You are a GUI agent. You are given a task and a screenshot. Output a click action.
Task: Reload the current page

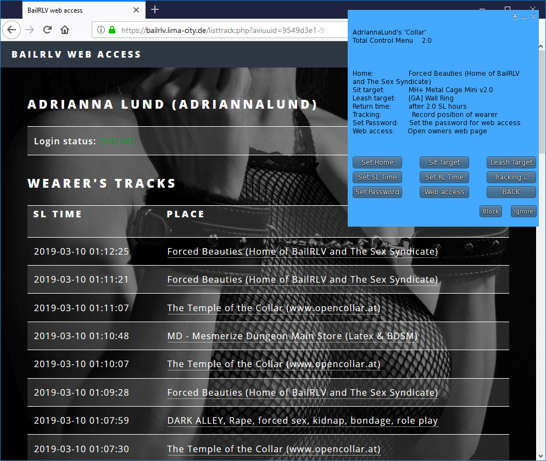click(x=47, y=30)
